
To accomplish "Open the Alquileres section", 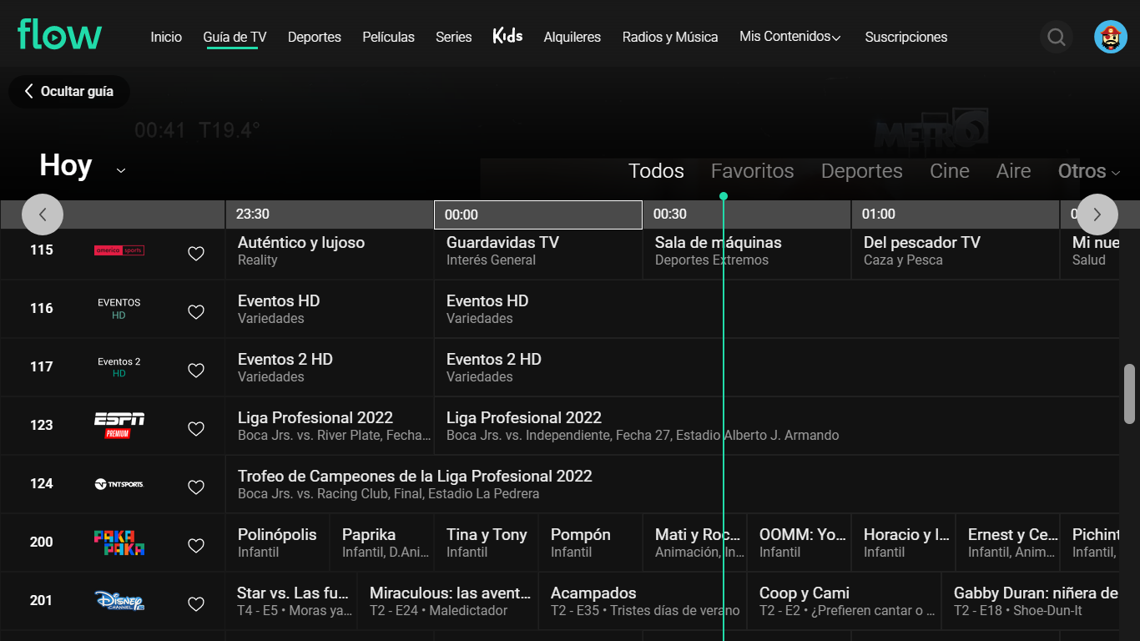I will coord(573,37).
